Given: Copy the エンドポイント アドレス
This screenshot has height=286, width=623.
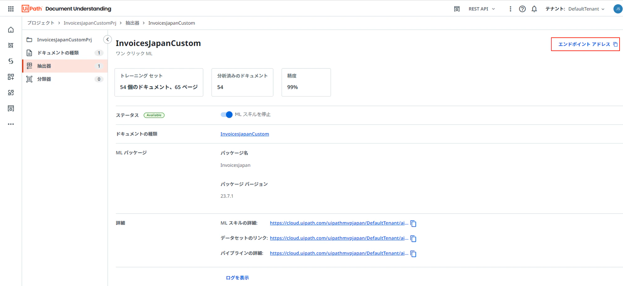Looking at the screenshot, I should (x=585, y=44).
